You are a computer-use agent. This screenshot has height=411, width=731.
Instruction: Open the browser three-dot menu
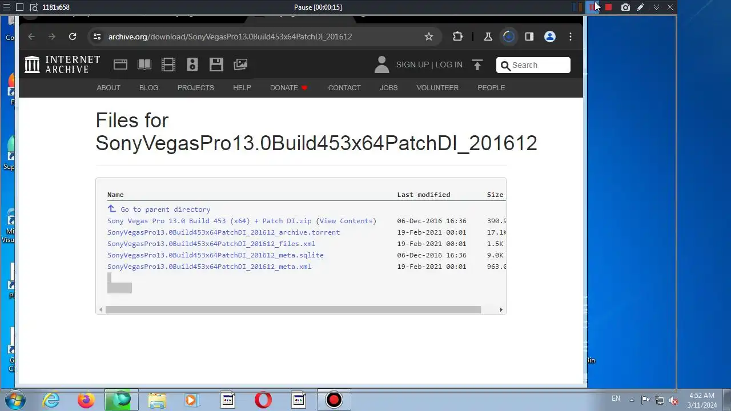click(571, 37)
